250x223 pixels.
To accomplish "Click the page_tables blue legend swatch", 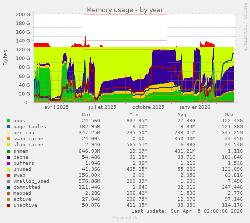I will pyautogui.click(x=9, y=127).
